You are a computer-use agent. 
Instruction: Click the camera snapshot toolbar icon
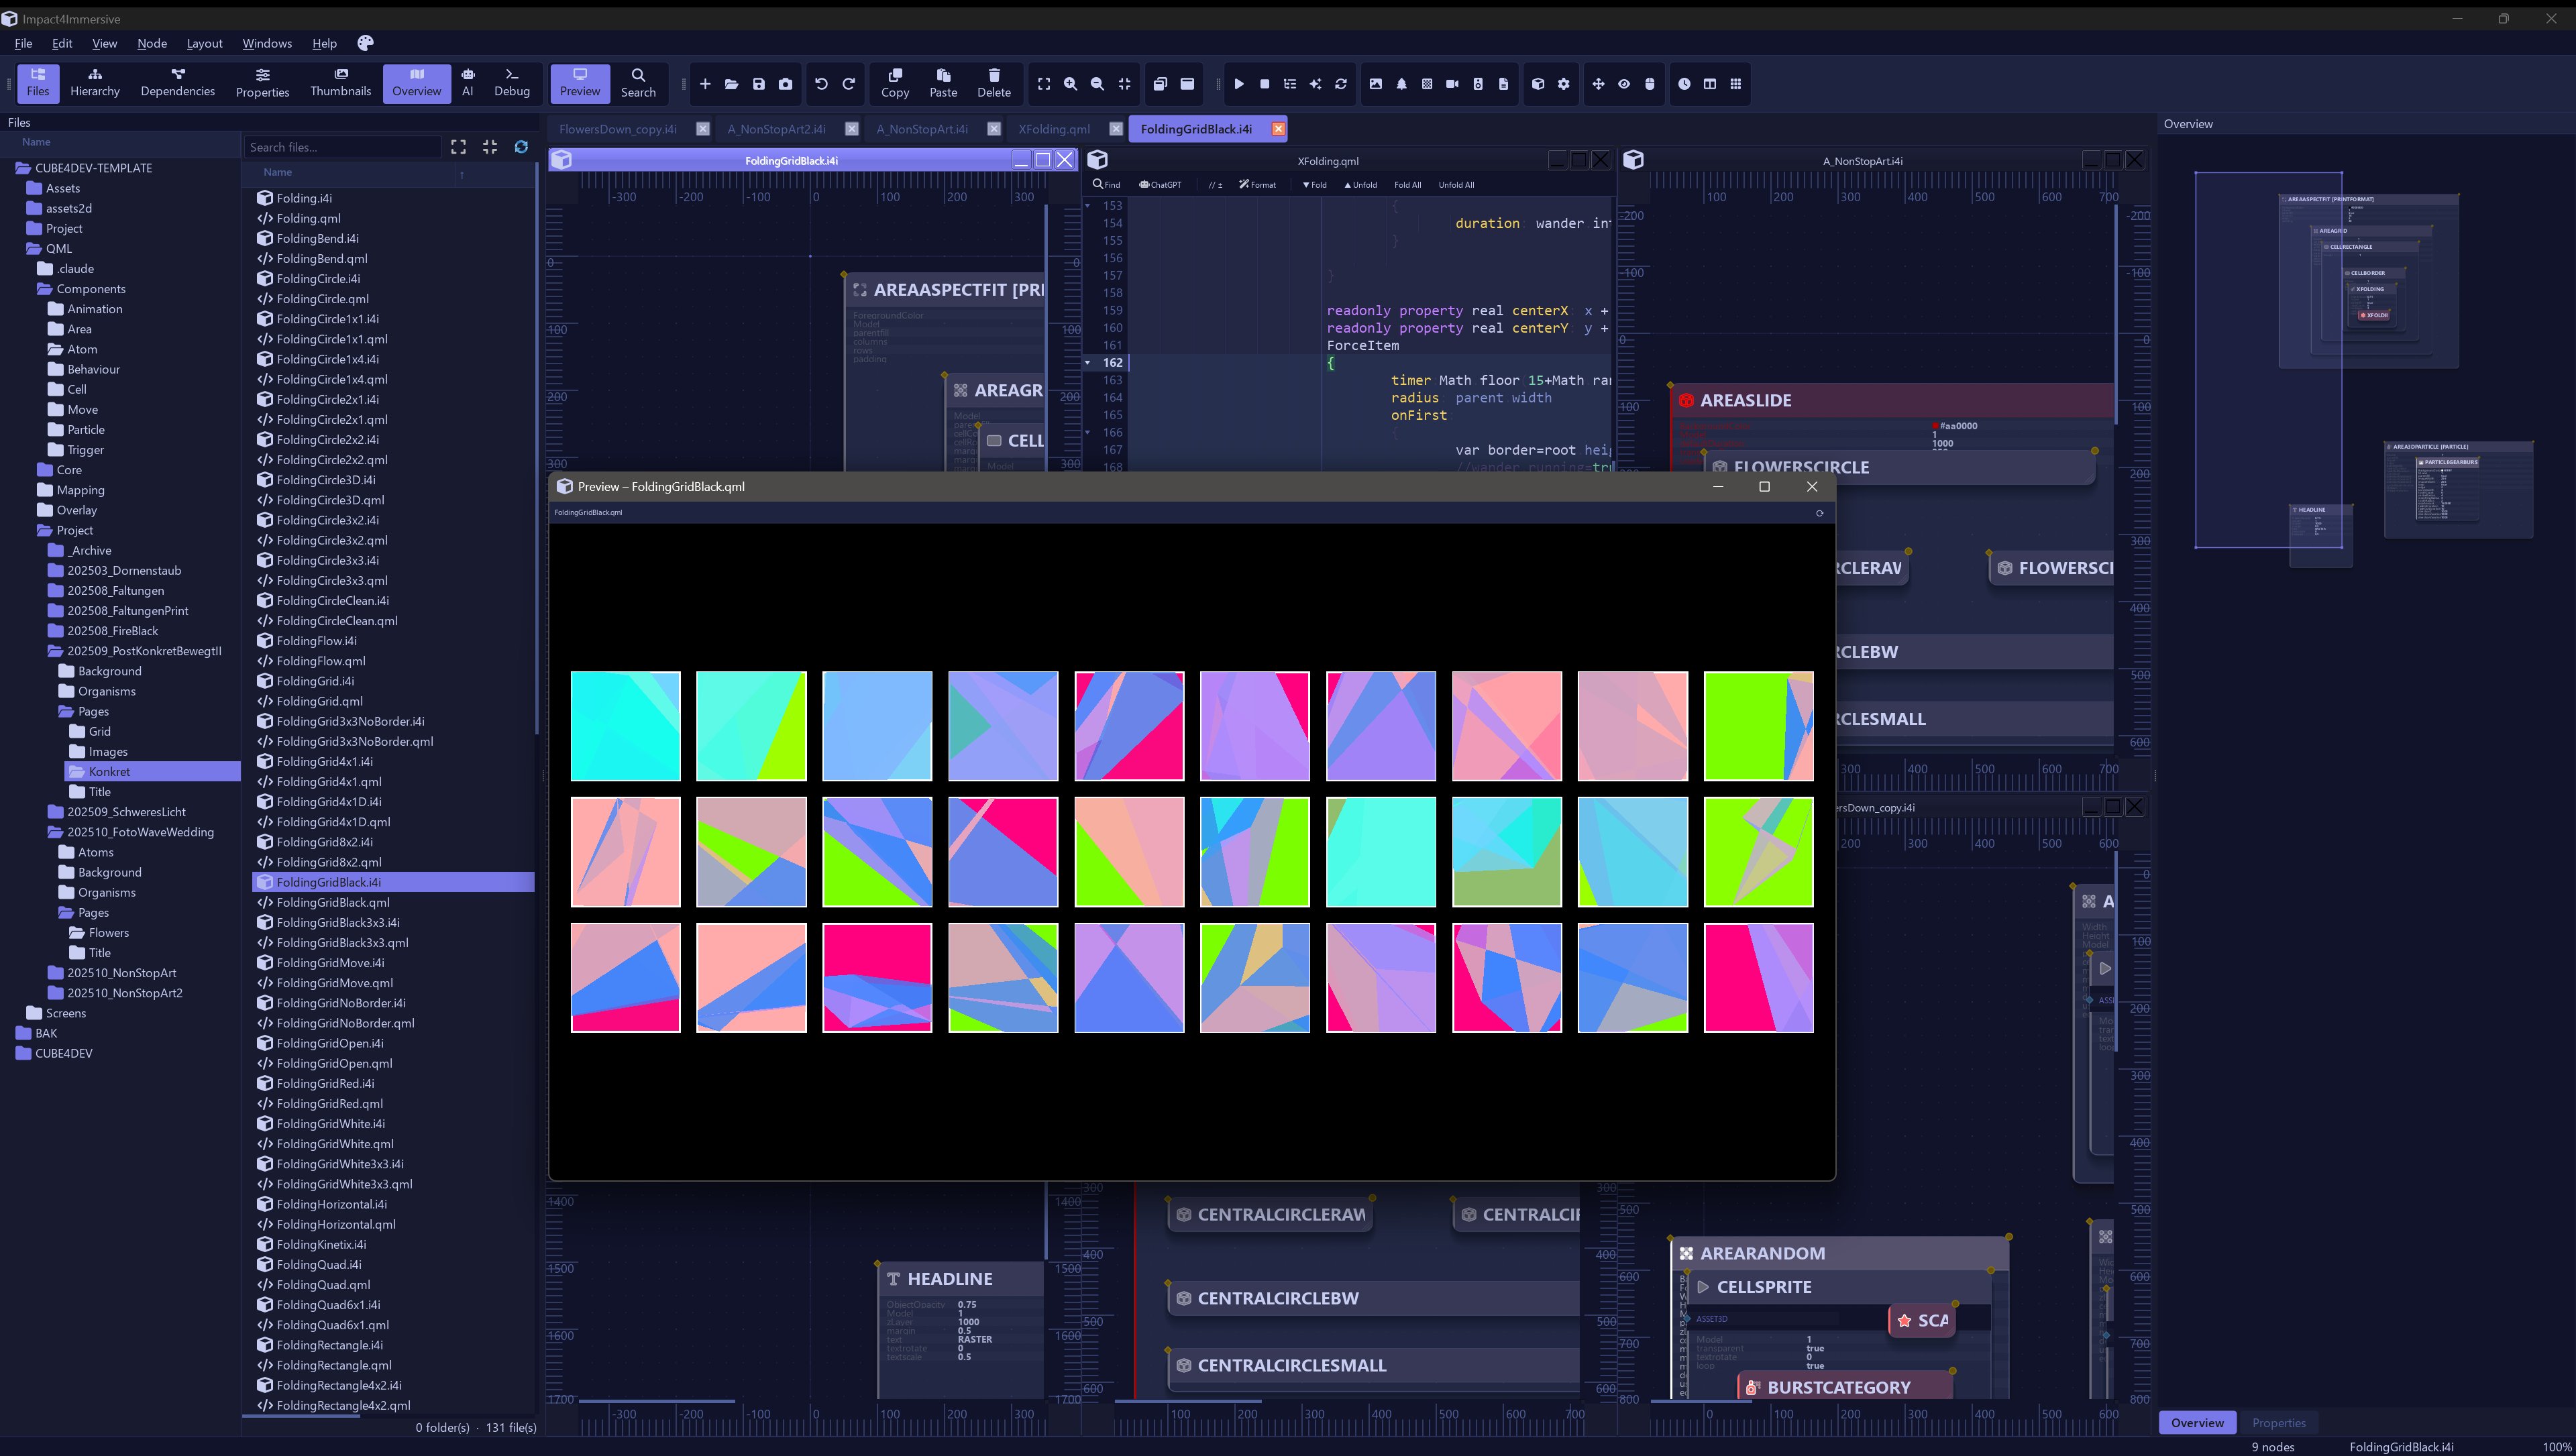(x=786, y=84)
